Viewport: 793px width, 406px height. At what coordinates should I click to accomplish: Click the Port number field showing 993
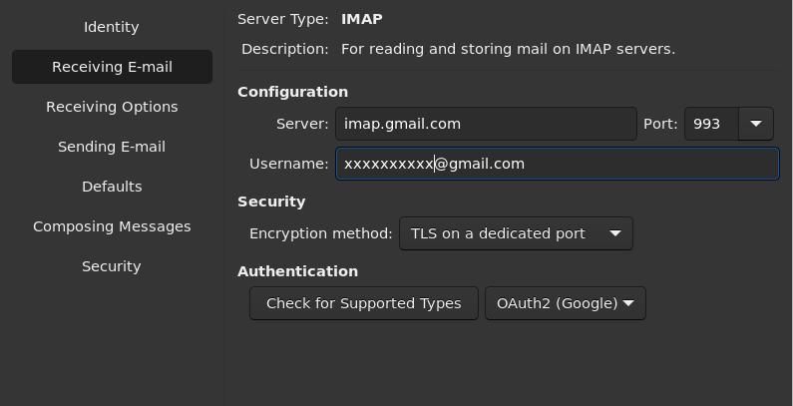click(711, 124)
